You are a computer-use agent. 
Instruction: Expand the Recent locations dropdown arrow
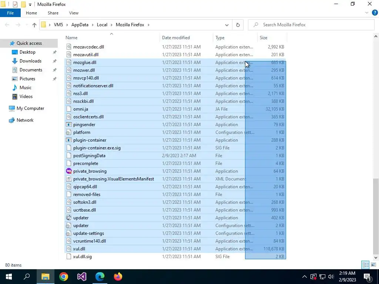27,25
